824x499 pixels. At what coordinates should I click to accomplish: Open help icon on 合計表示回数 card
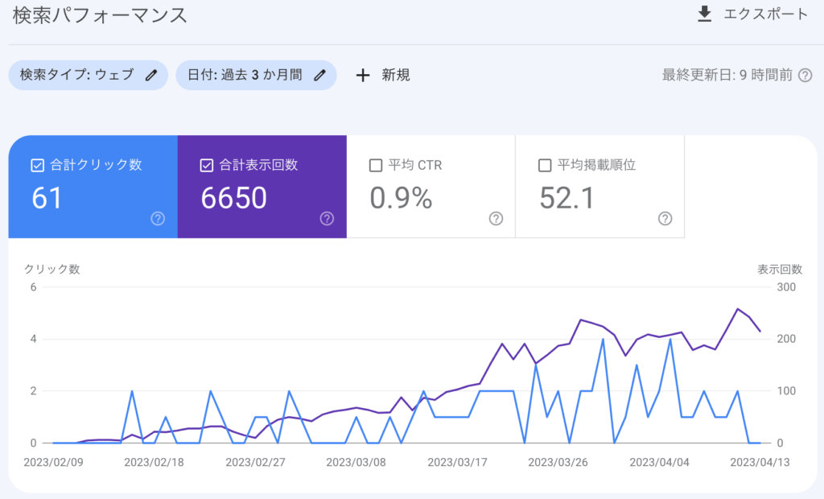click(327, 219)
